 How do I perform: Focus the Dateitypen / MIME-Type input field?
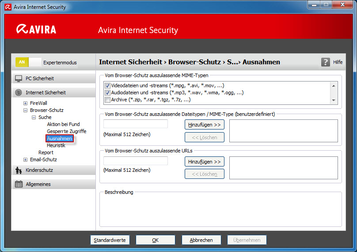point(136,124)
